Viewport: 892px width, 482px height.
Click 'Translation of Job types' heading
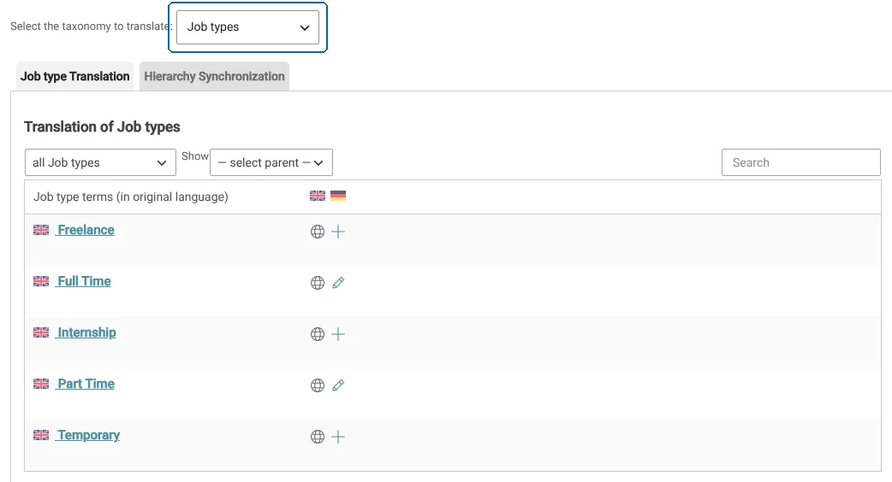102,126
